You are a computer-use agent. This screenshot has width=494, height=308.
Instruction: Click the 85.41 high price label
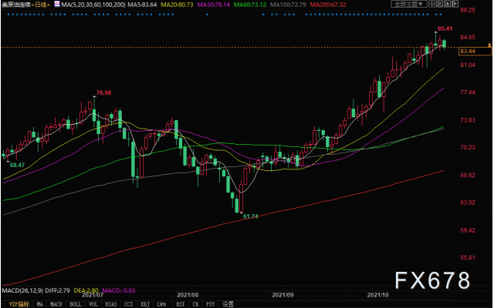445,28
